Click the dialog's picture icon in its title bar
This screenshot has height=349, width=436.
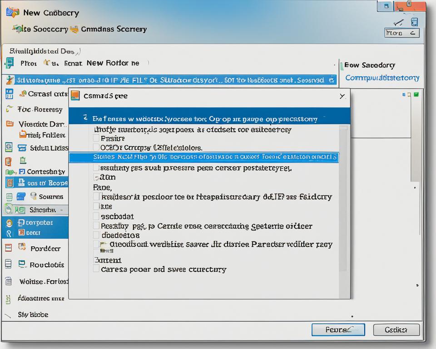click(x=75, y=95)
